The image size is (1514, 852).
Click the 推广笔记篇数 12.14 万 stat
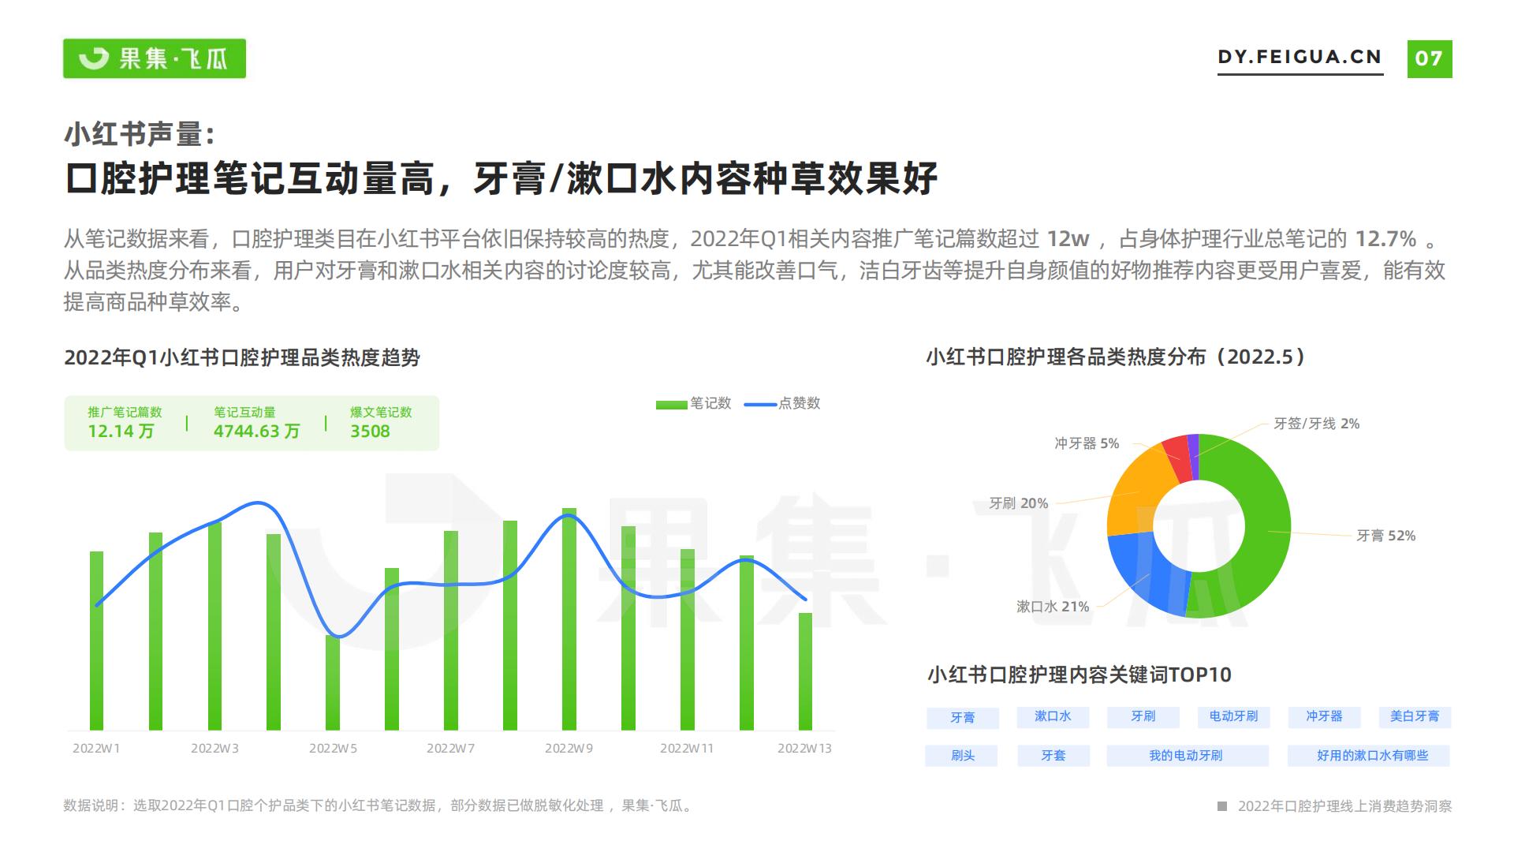pyautogui.click(x=125, y=422)
